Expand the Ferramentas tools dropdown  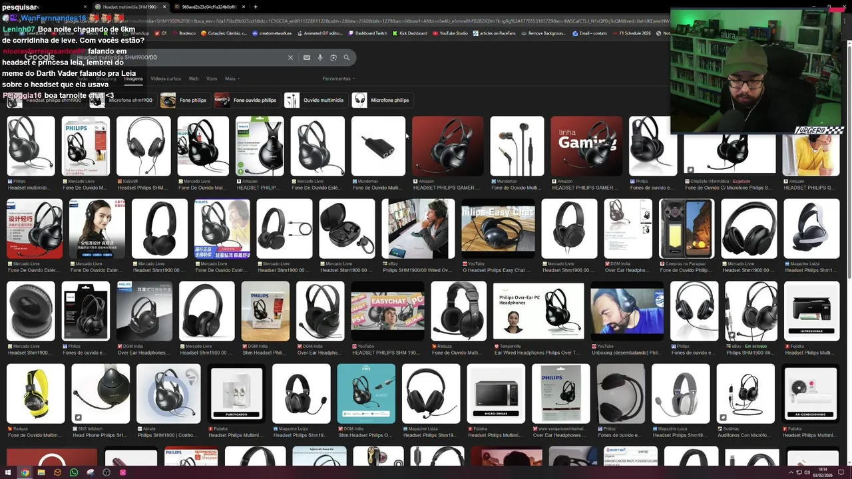tap(338, 79)
